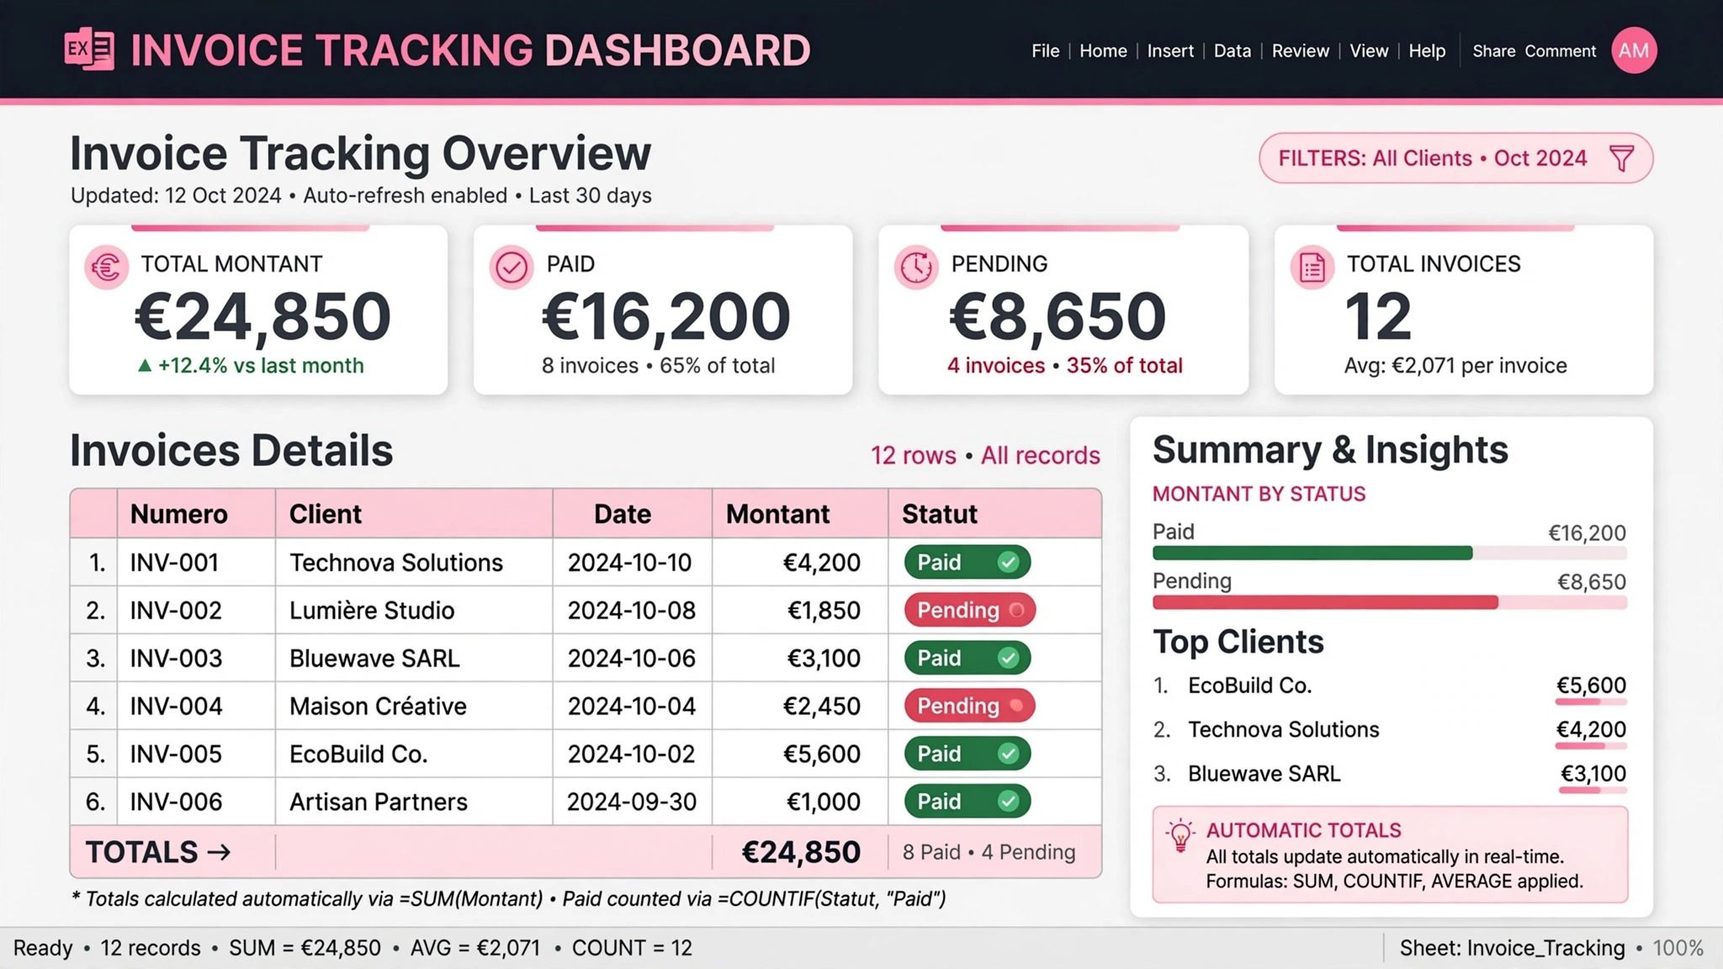Click the Comment button

1561,50
